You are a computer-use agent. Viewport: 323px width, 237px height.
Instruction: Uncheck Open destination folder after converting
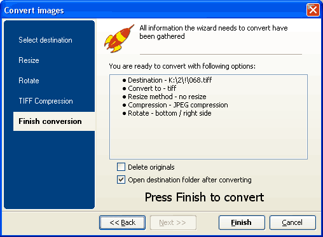click(x=121, y=180)
